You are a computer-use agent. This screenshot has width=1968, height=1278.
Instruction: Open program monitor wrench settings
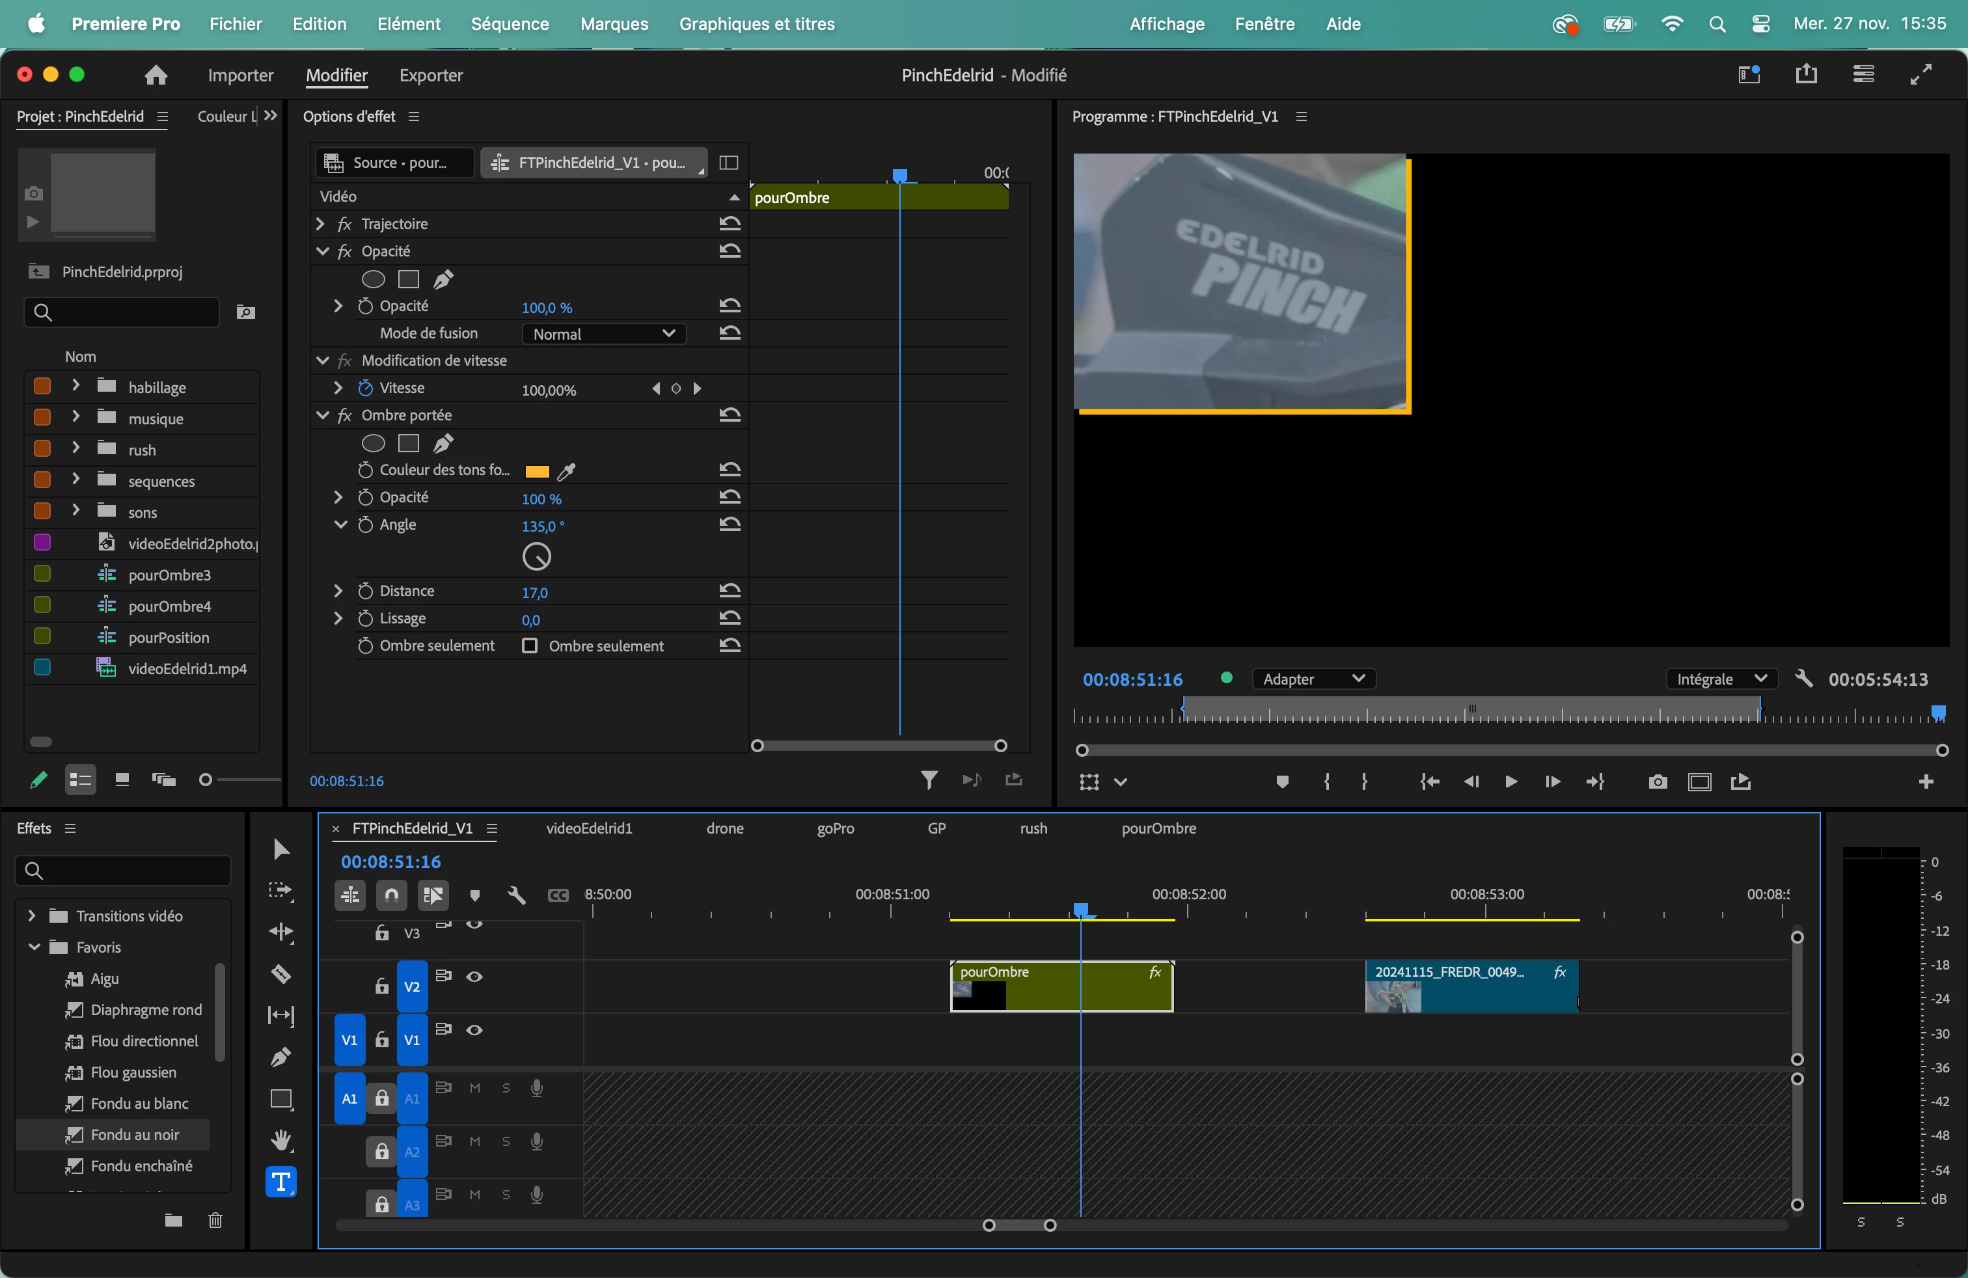pyautogui.click(x=1804, y=679)
